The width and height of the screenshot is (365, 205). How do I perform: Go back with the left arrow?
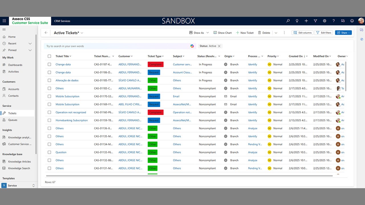46,33
